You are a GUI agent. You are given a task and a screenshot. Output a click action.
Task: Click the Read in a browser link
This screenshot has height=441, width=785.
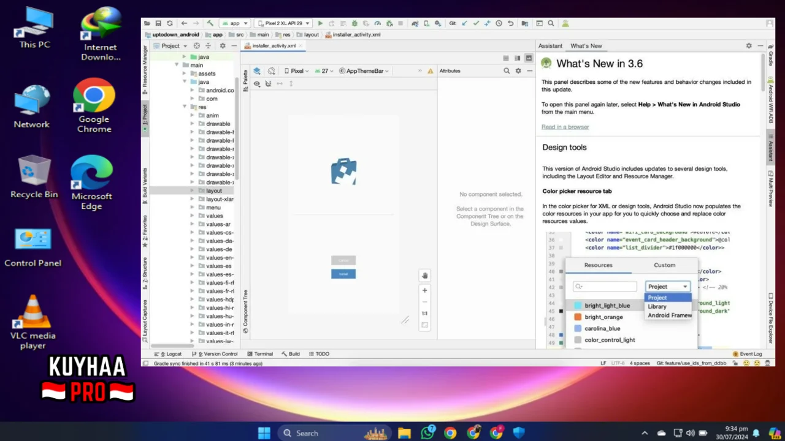pyautogui.click(x=565, y=127)
